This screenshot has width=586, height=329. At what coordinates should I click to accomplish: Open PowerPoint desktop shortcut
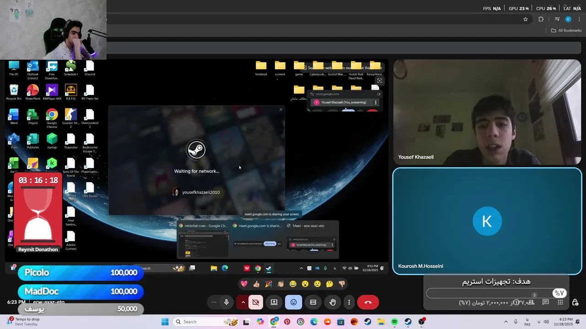pos(33,92)
